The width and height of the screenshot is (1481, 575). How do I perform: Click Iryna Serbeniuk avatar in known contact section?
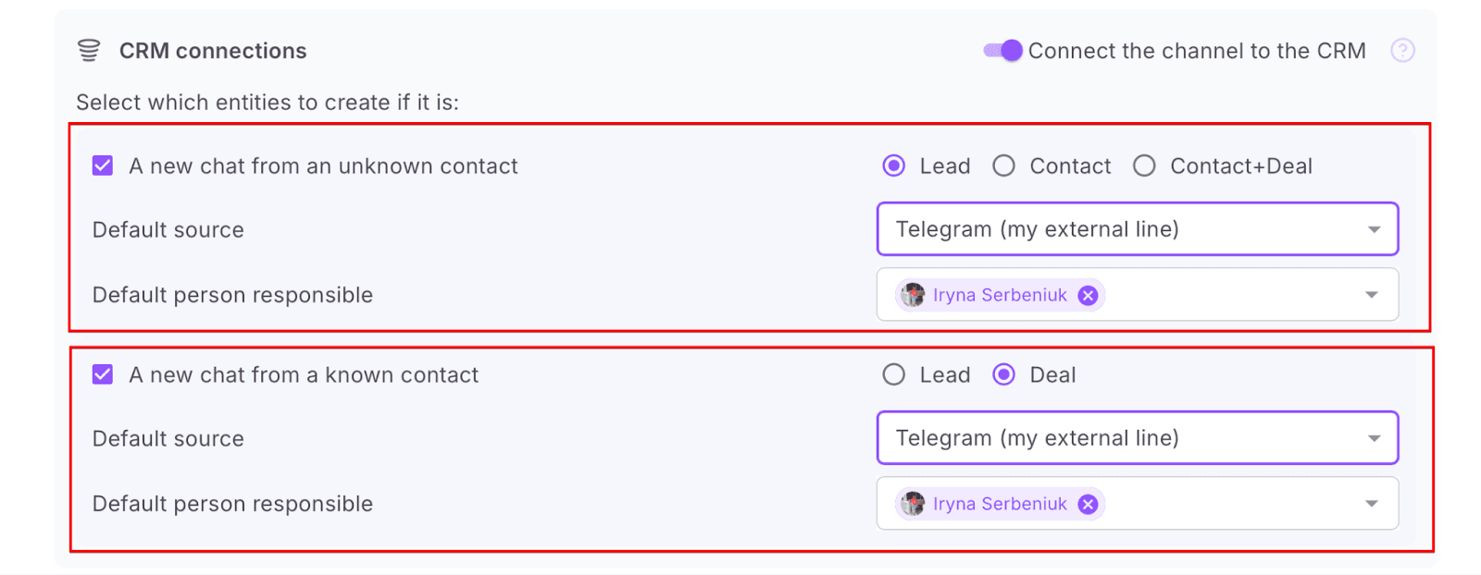pyautogui.click(x=914, y=505)
